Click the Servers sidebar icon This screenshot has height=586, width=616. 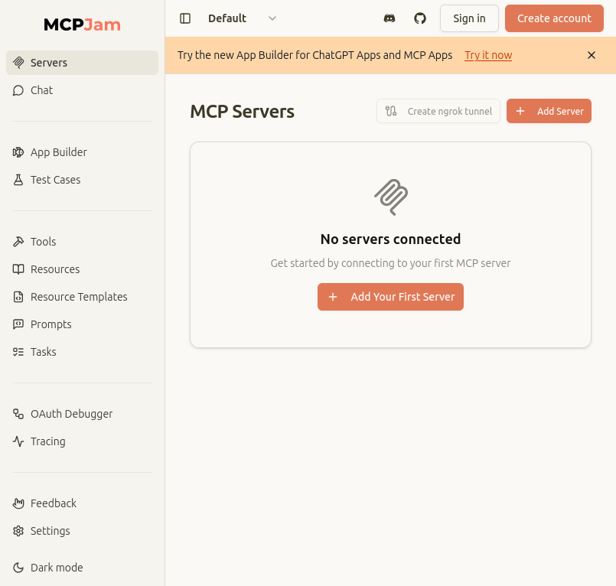pos(18,63)
